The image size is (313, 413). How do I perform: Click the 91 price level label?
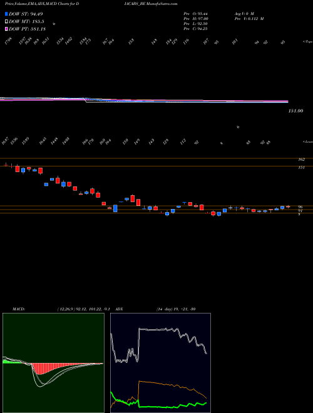(x=300, y=211)
